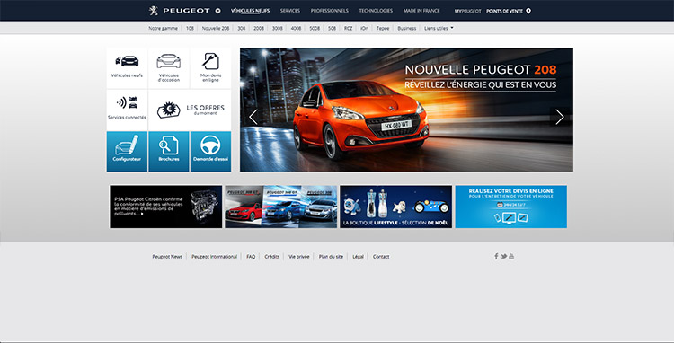Open the Crédits footer link
Screen dimensions: 674x343
click(x=272, y=257)
